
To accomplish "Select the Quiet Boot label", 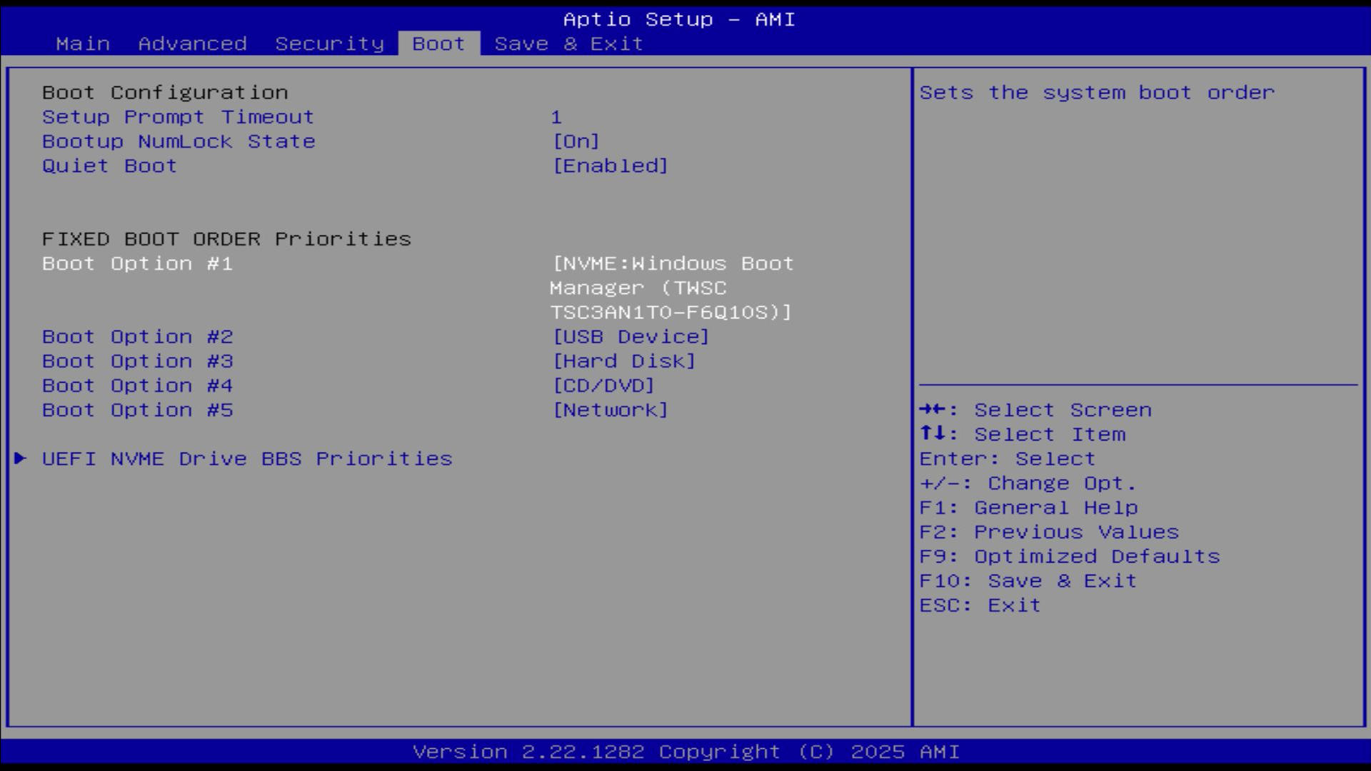I will [109, 166].
